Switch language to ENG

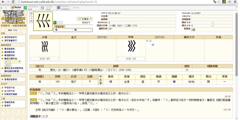pos(15,30)
